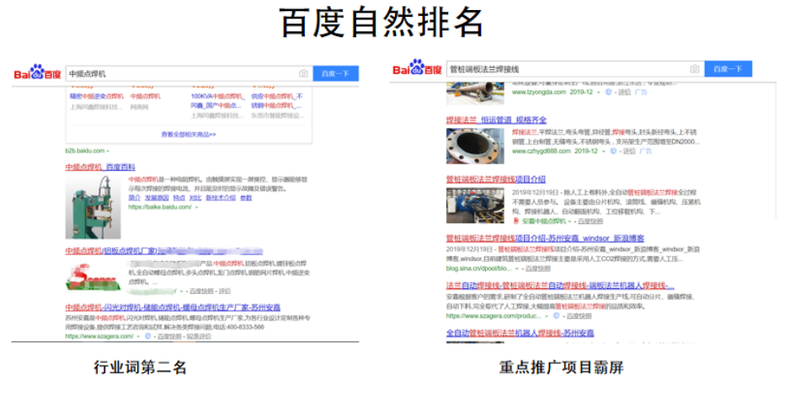Click the 安嘉中频点焊机 source name

tap(543, 222)
